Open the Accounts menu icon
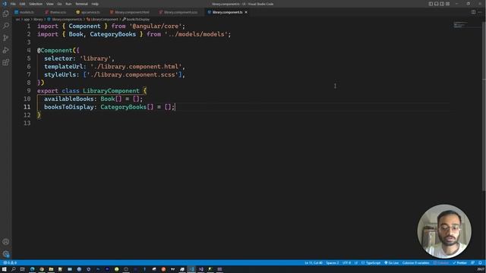This screenshot has height=273, width=486. click(5, 242)
